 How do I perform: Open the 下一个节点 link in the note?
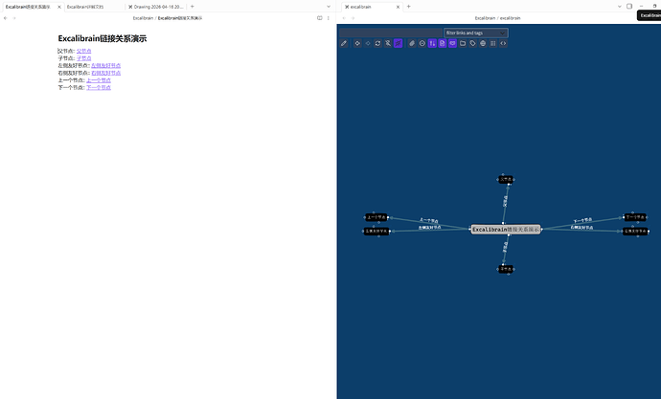pos(99,87)
